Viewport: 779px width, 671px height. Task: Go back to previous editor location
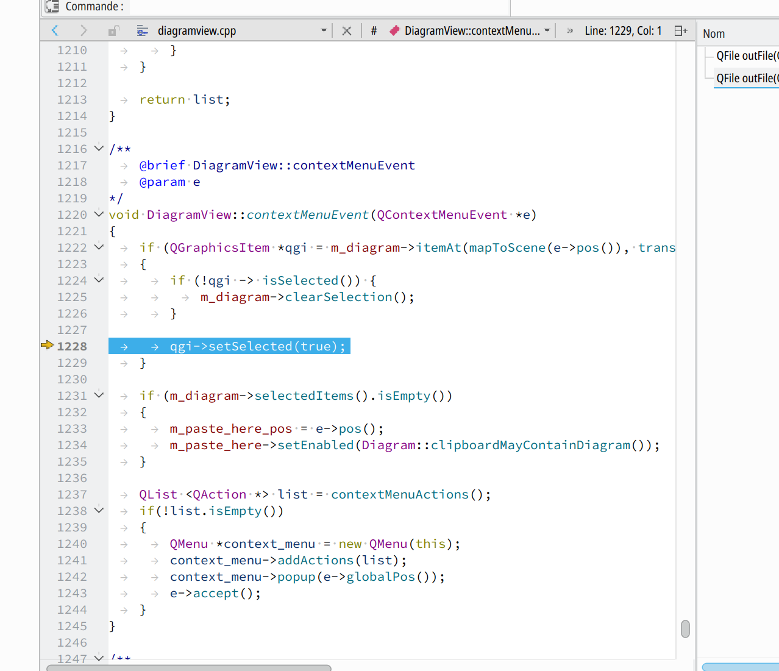[x=55, y=30]
